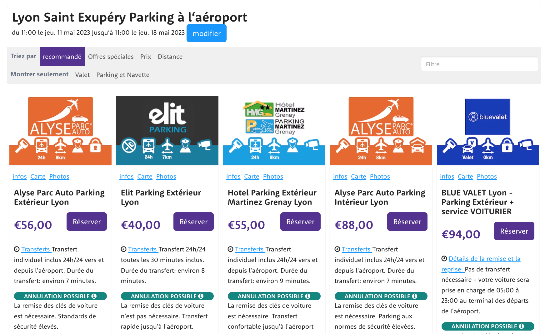This screenshot has height=334, width=545.
Task: Click info icon on Martinez Grenay annulation badge
Action: pyautogui.click(x=308, y=296)
